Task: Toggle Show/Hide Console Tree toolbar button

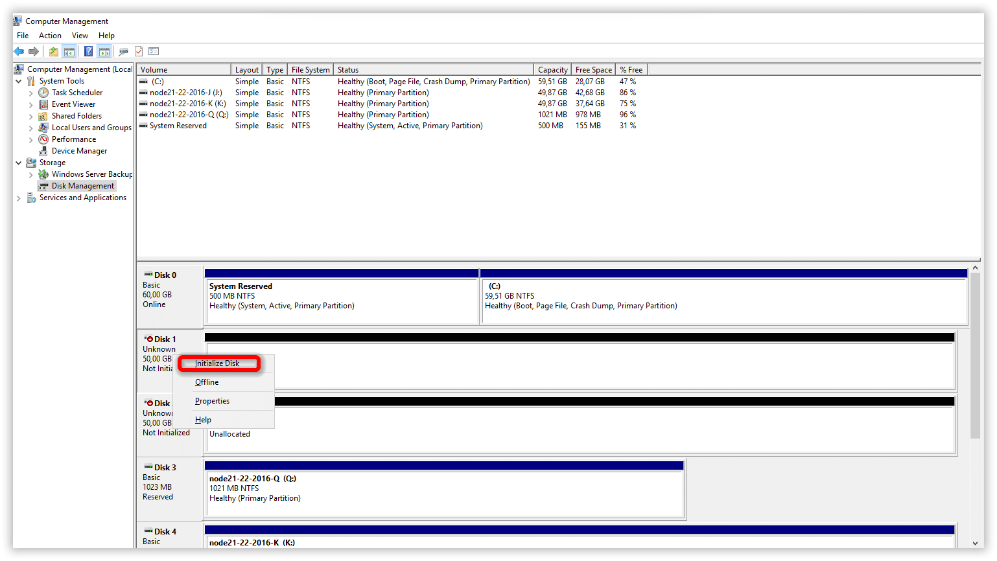Action: click(x=69, y=51)
